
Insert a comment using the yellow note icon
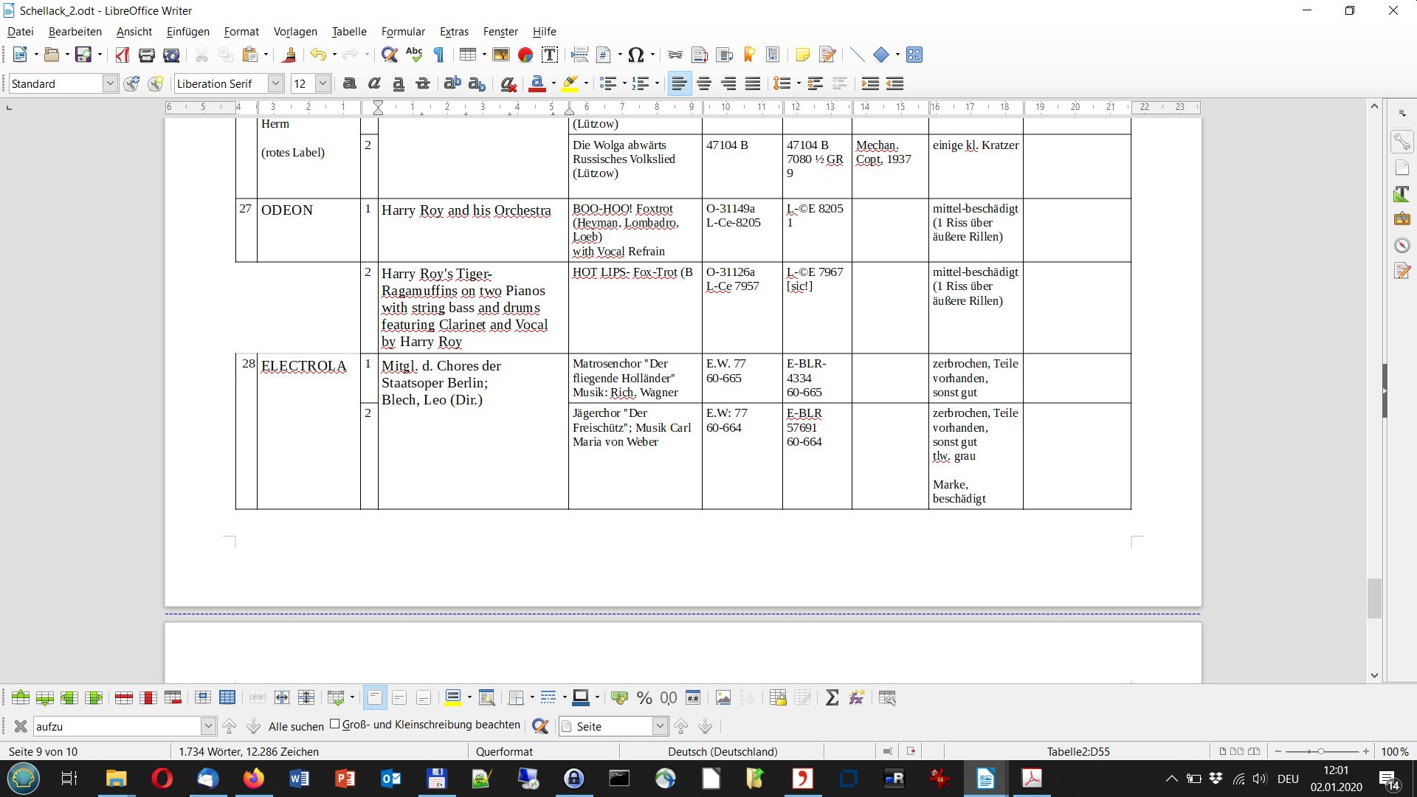click(x=803, y=55)
